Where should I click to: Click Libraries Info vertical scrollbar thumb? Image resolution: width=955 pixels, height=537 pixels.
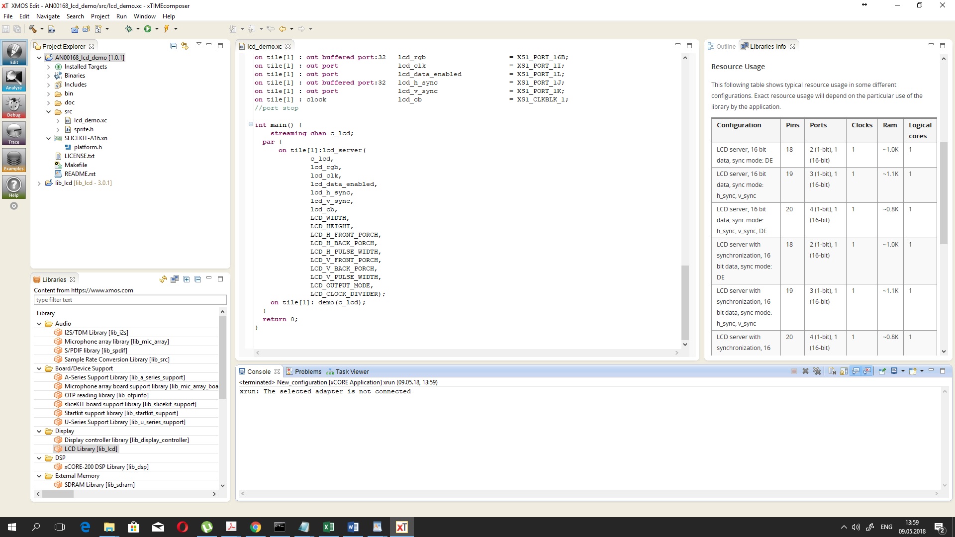tap(944, 193)
